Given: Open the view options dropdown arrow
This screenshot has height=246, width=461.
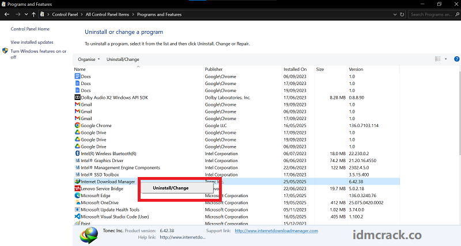Looking at the screenshot, I should click(445, 59).
